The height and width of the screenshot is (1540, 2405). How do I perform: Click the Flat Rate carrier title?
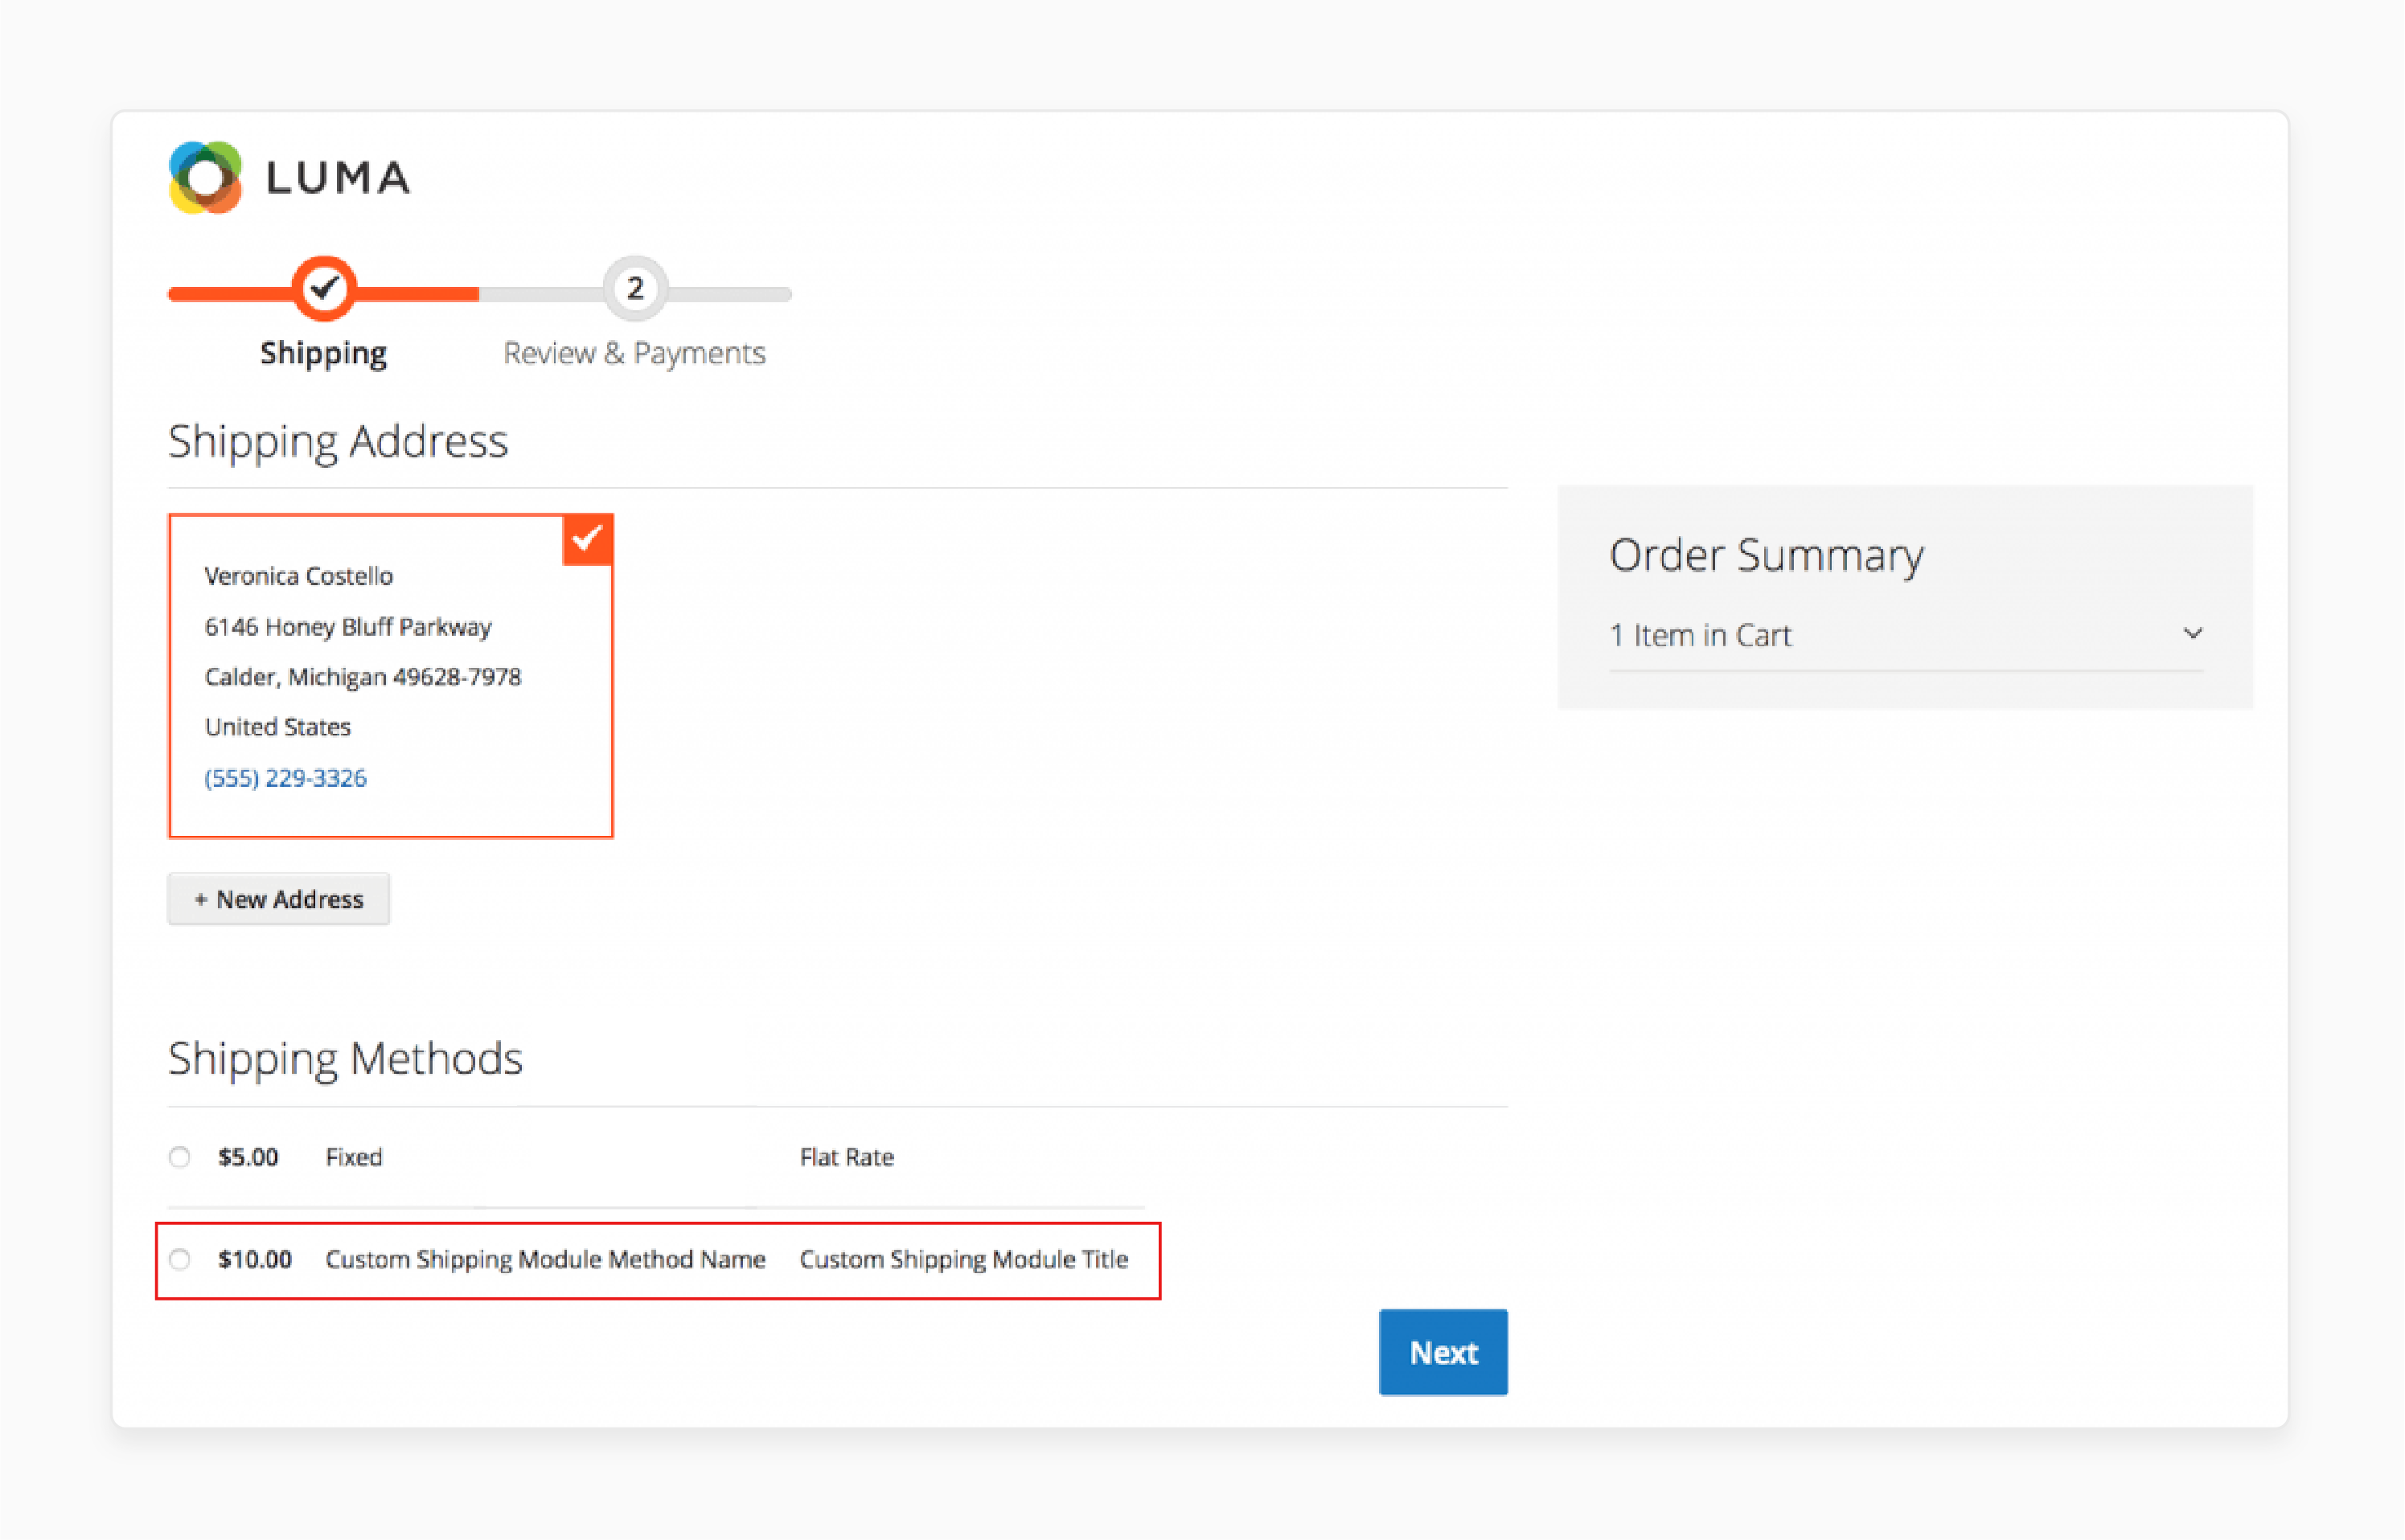pos(847,1157)
